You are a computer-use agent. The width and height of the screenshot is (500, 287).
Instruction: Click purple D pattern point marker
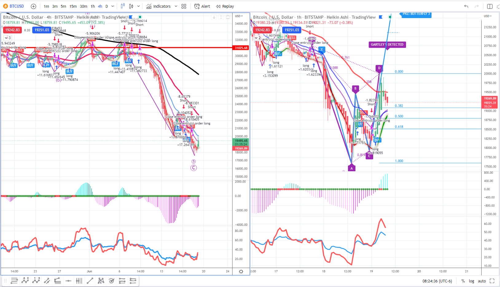(x=379, y=68)
